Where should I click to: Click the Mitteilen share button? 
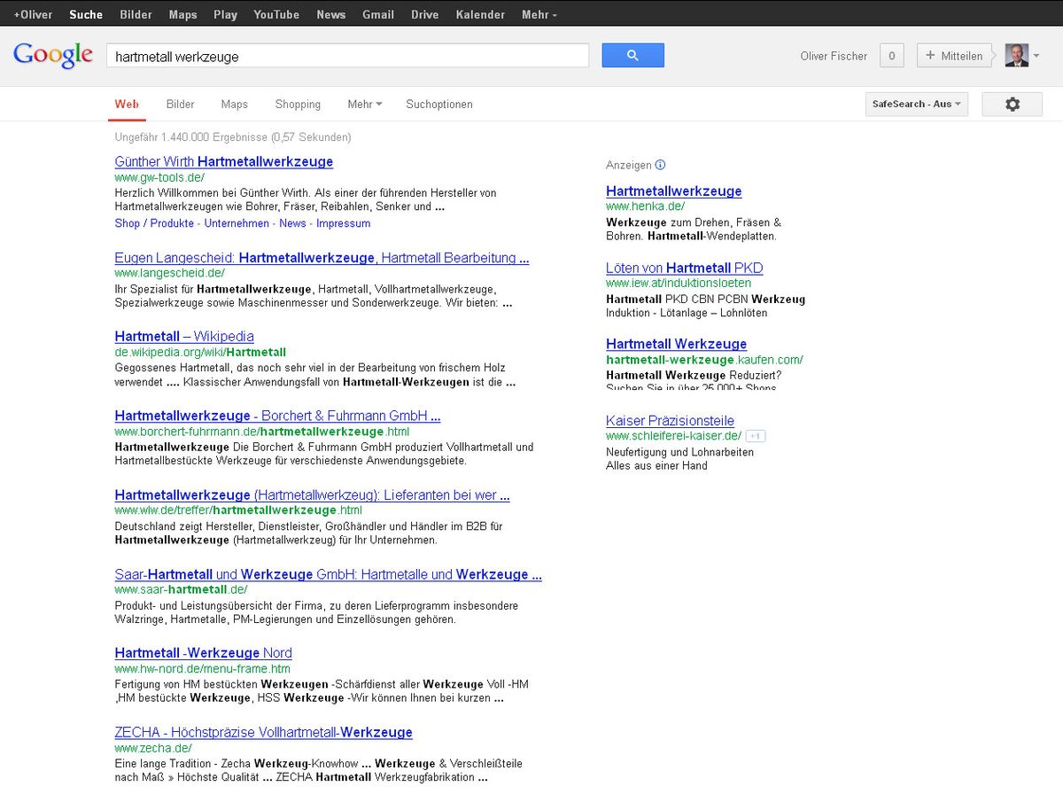954,56
